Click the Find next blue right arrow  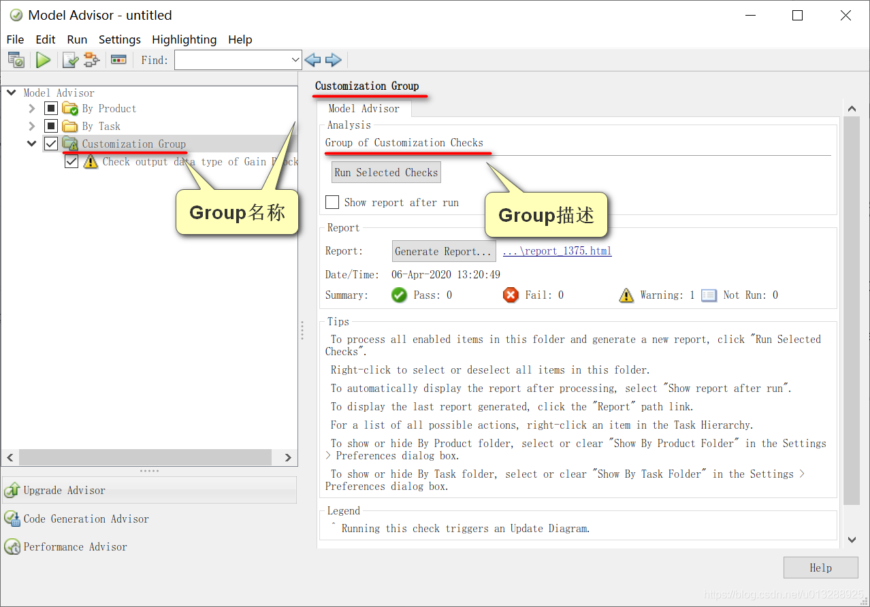[333, 60]
